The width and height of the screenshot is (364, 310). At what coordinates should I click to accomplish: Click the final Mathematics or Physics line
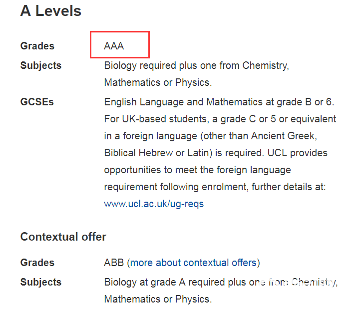coord(158,299)
